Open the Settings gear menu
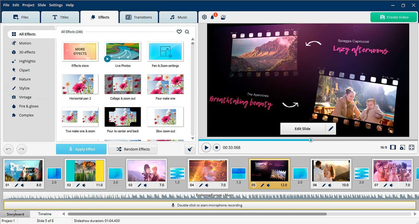The image size is (419, 224). coord(204,17)
